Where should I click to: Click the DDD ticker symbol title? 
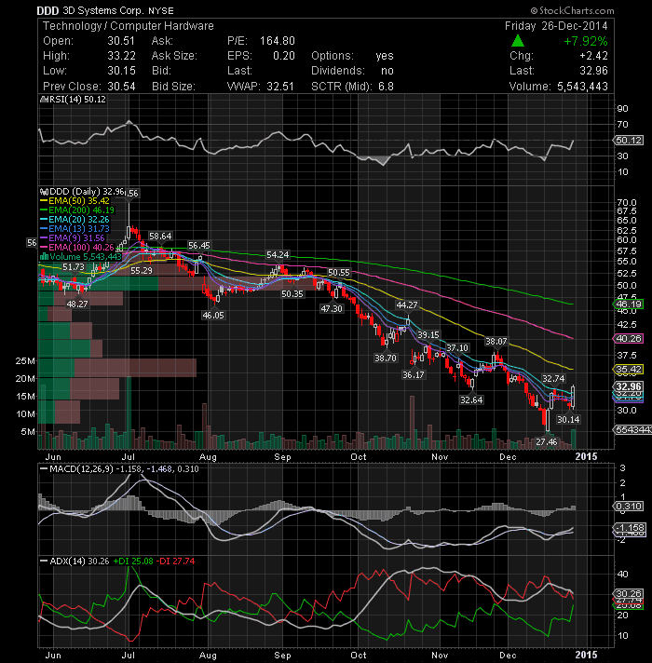tap(48, 11)
